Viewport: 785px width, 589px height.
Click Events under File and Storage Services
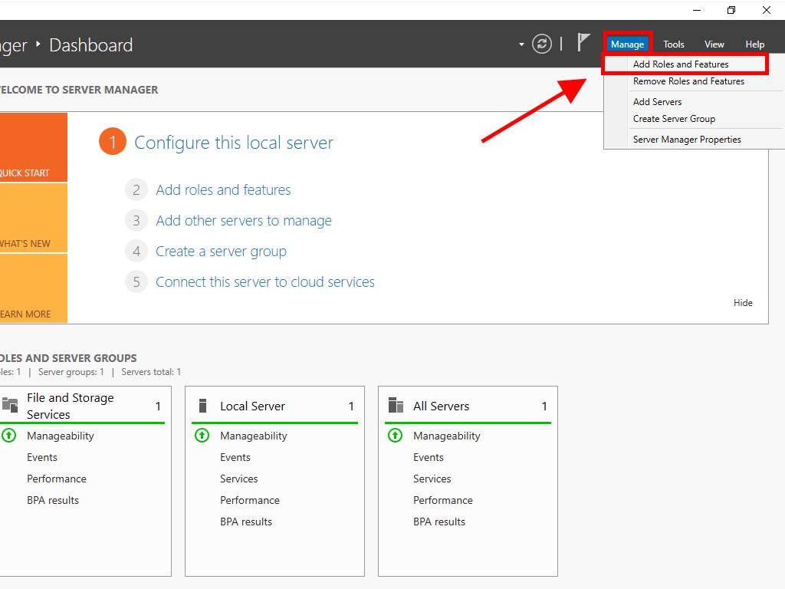(42, 457)
